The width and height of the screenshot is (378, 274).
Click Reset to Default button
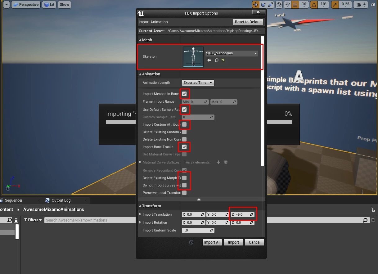coord(248,22)
